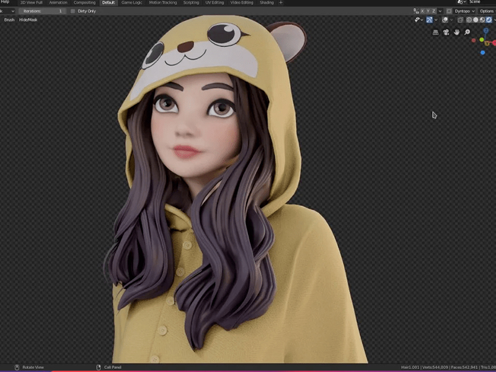496x372 pixels.
Task: Toggle the perspective/orthographic grid view icon
Action: click(435, 32)
